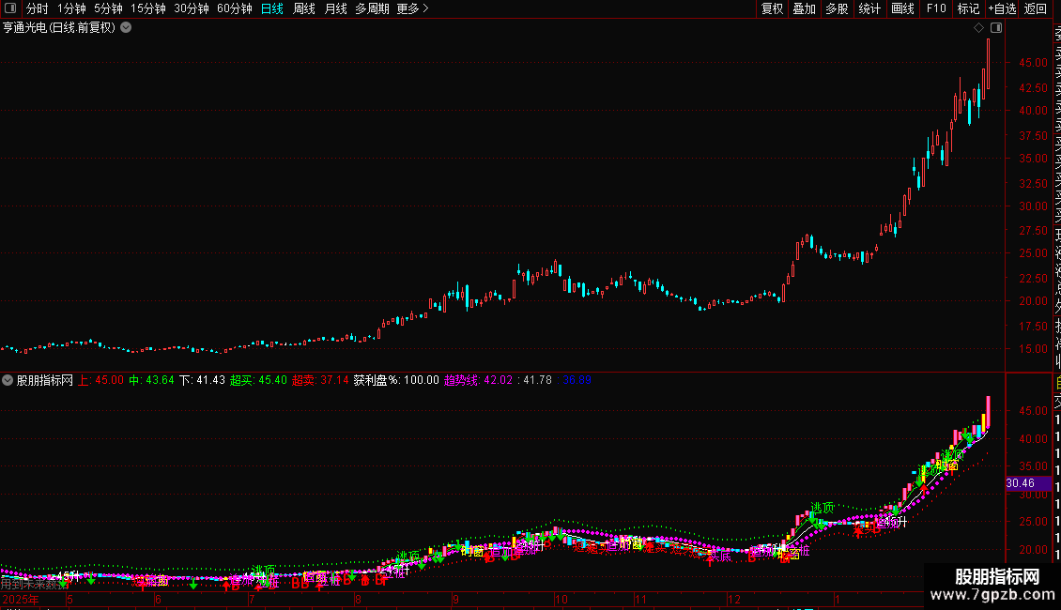Viewport: 1061px width, 610px height.
Task: Click month 12 on the time axis
Action: point(734,599)
